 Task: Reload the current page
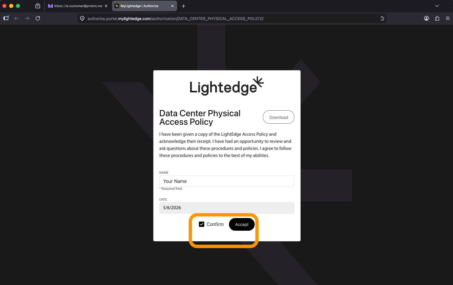[x=38, y=18]
